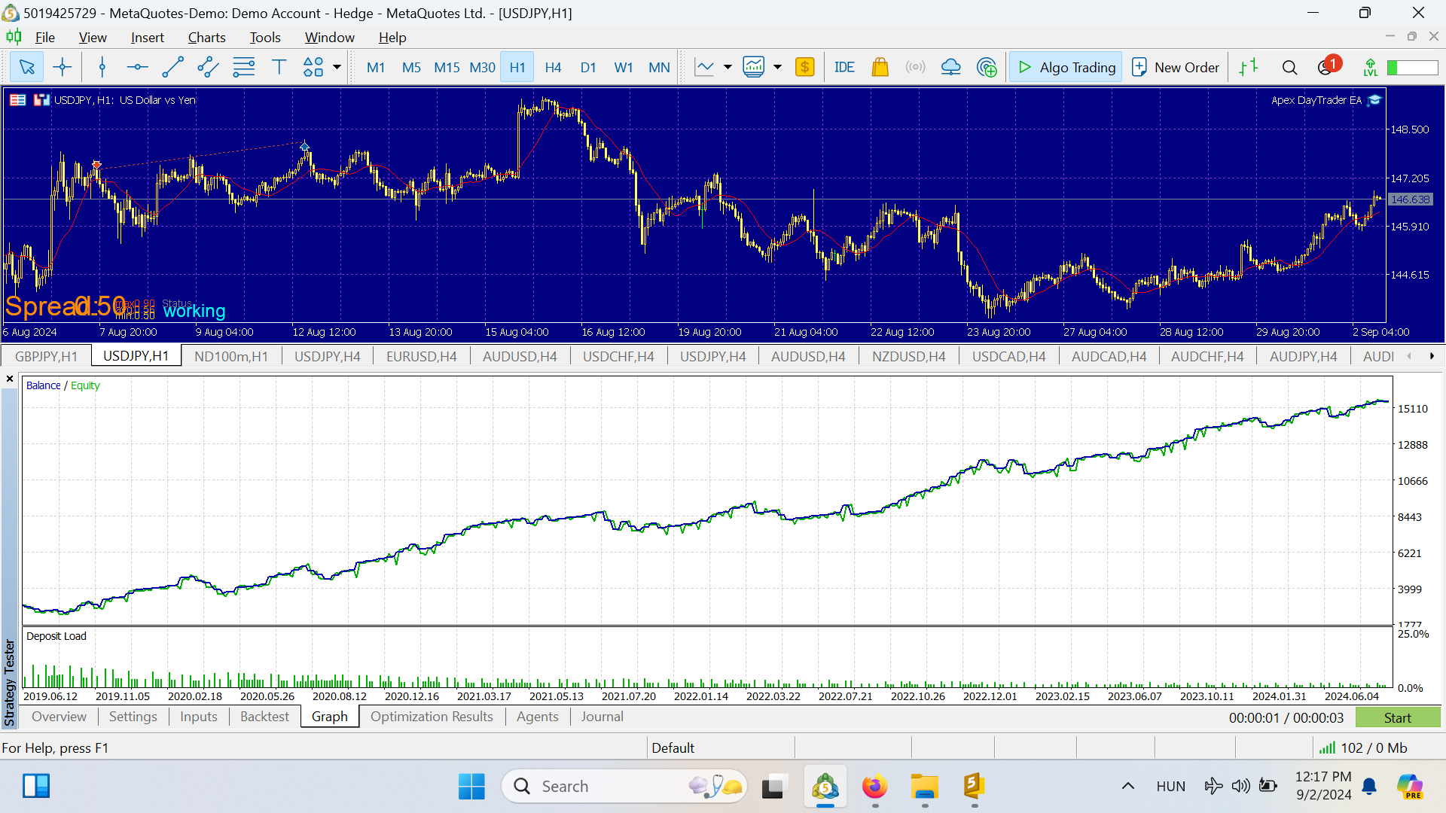Select the Text drawing tool

tap(279, 66)
